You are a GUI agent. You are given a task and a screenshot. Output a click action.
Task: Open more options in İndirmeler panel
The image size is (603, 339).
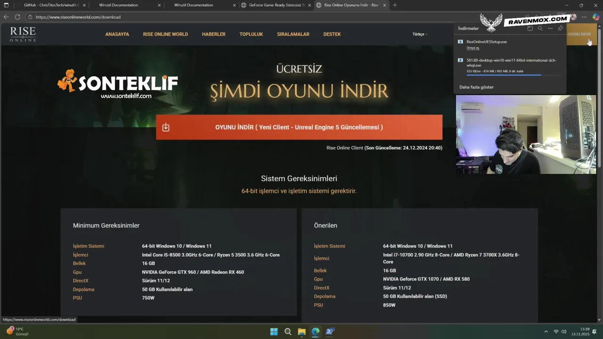point(550,28)
